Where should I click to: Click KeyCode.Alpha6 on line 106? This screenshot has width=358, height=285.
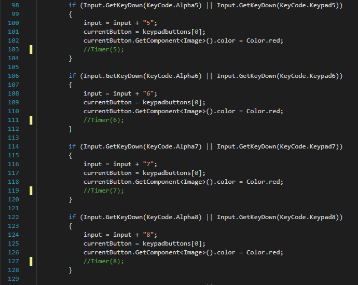point(172,76)
